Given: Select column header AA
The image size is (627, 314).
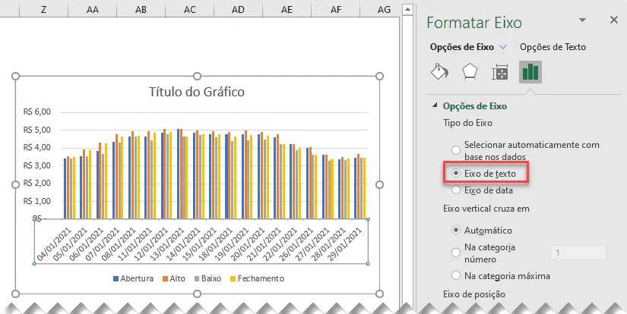Looking at the screenshot, I should point(93,10).
